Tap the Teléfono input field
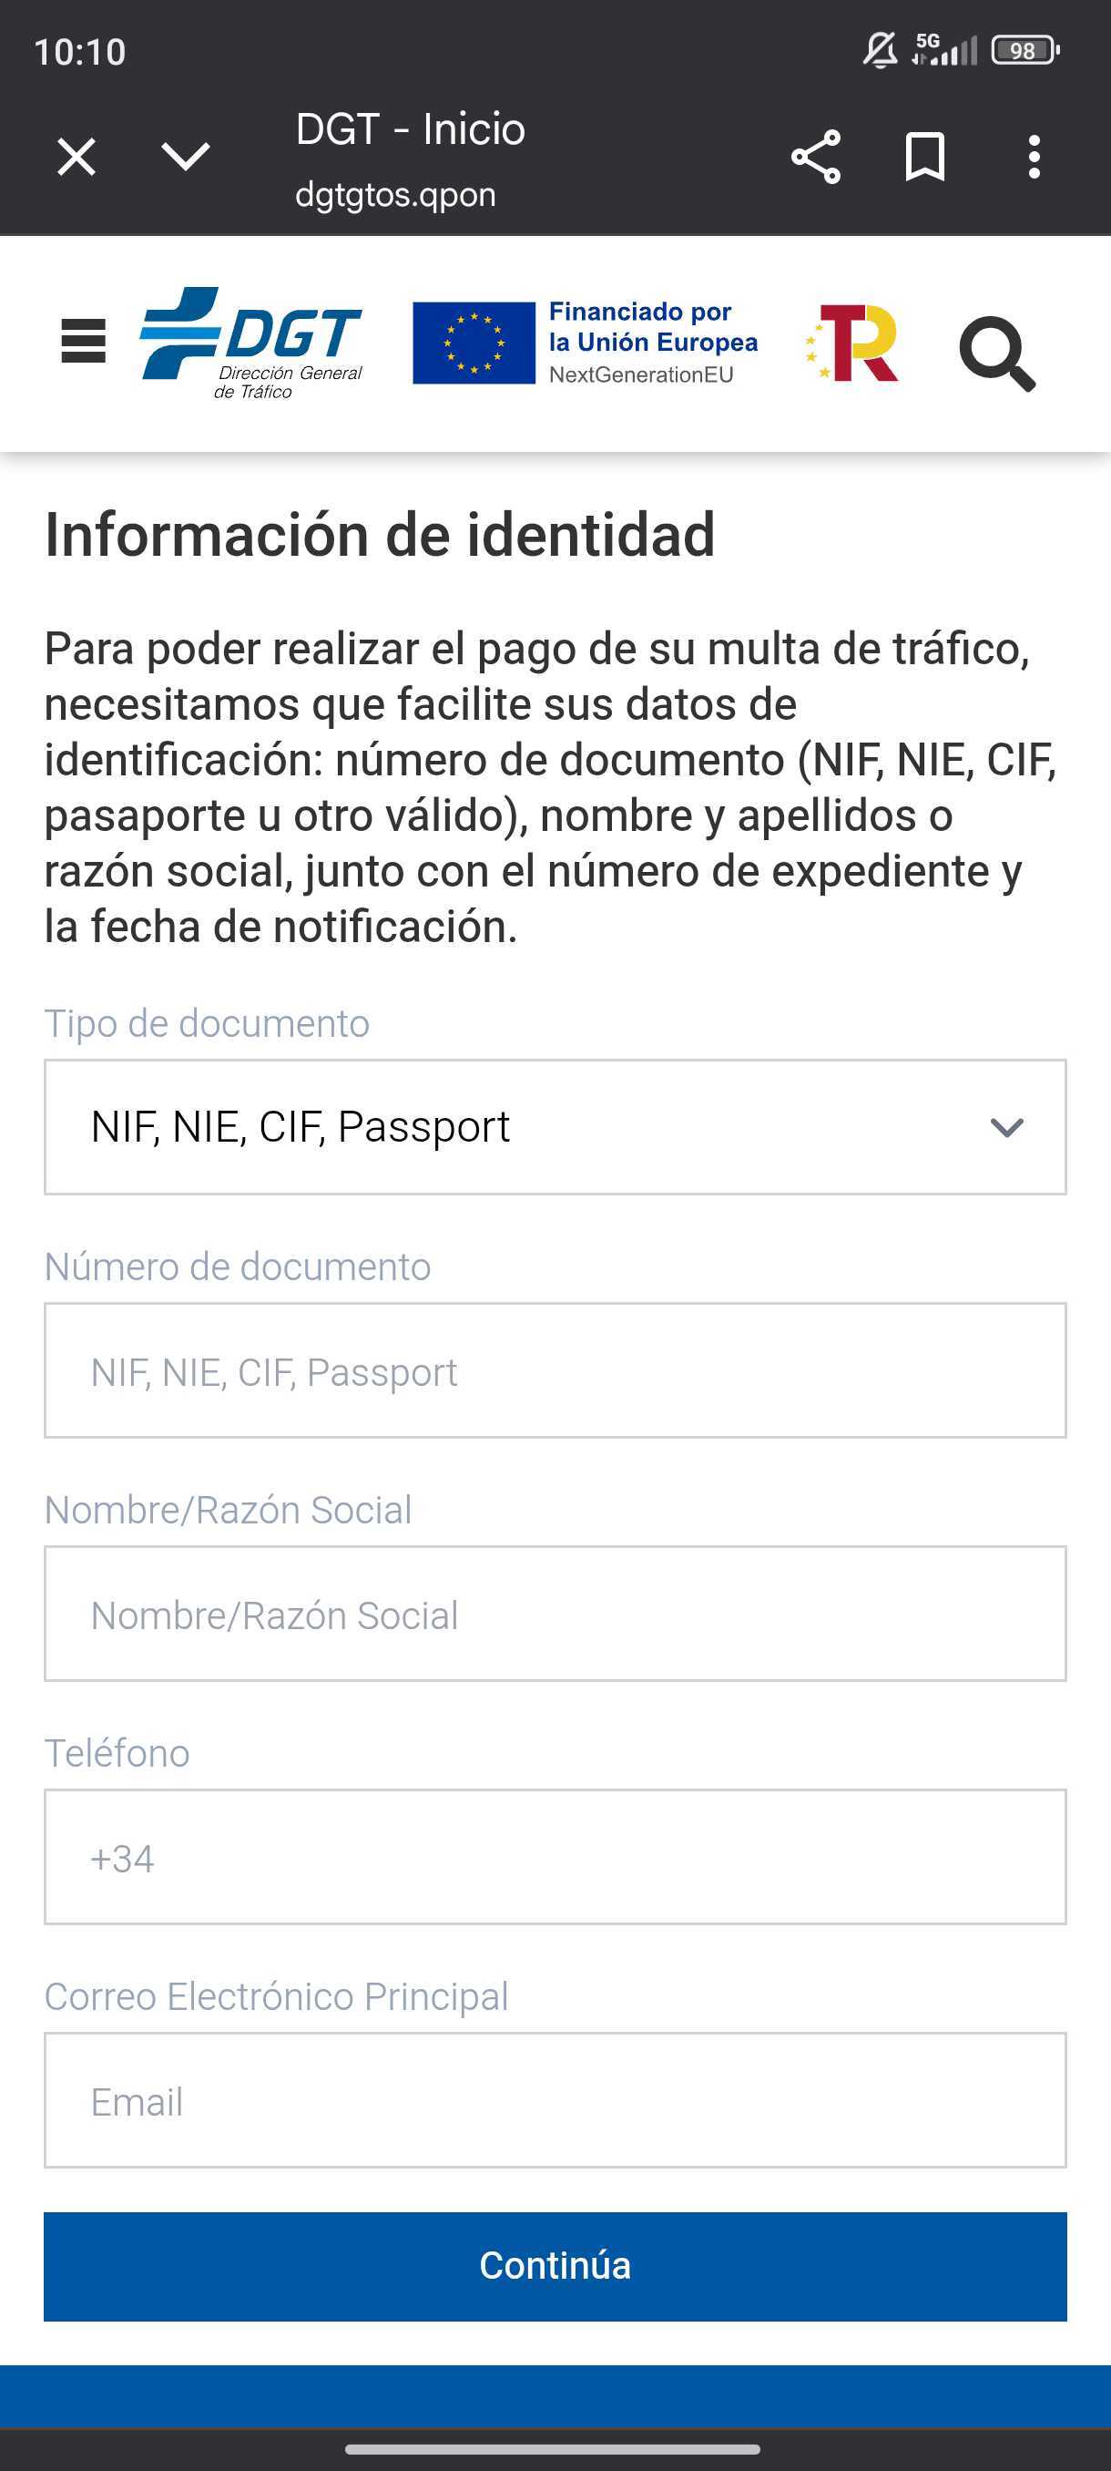Image resolution: width=1111 pixels, height=2471 pixels. click(x=555, y=1857)
